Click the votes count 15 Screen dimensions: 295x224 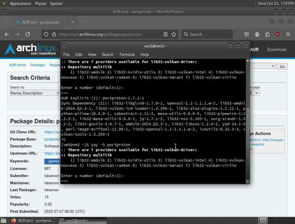tap(46, 197)
